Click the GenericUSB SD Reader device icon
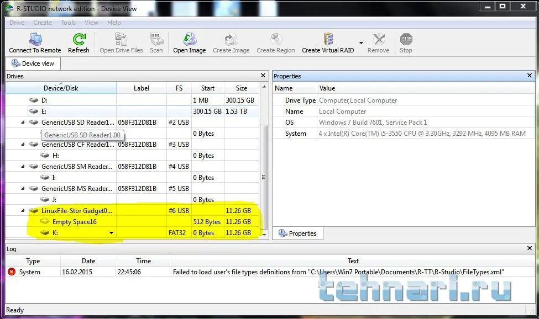Image resolution: width=539 pixels, height=319 pixels. 34,122
